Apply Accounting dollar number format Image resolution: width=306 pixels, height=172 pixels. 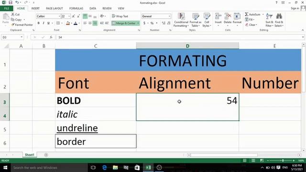pos(144,23)
